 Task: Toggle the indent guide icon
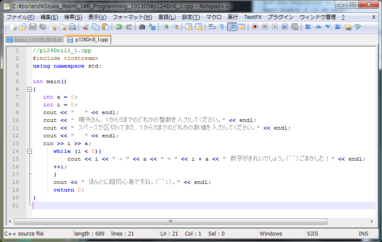tap(232, 27)
